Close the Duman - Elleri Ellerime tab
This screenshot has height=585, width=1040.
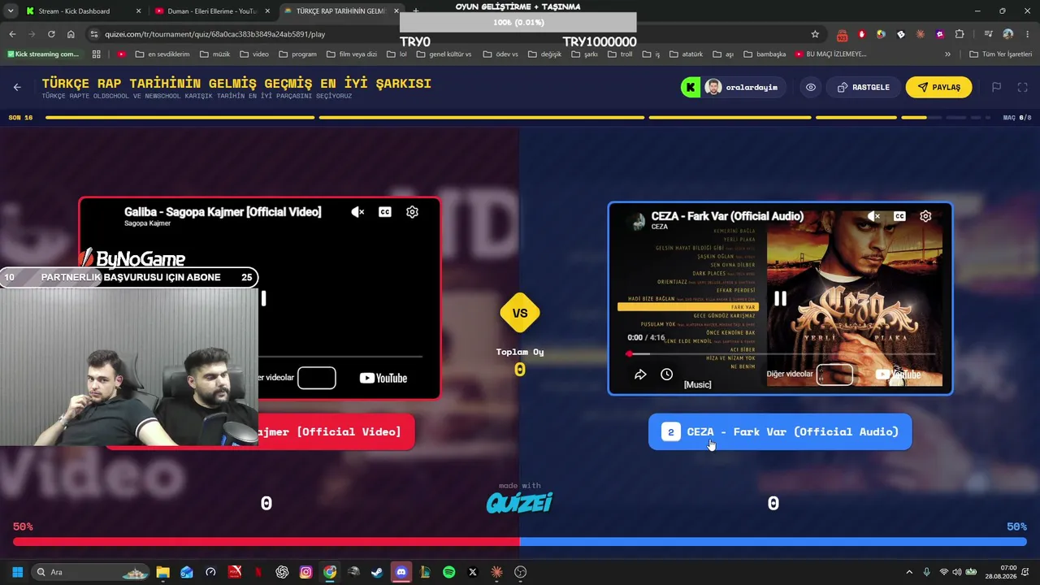pos(267,11)
